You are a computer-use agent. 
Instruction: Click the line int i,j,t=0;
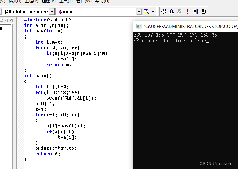coord(52,87)
